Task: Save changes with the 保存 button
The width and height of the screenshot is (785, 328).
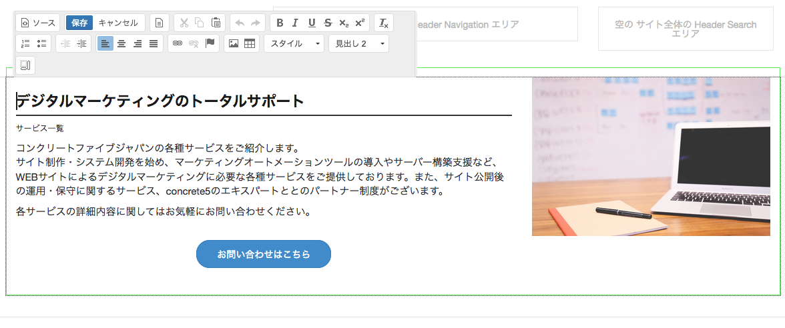Action: pyautogui.click(x=79, y=23)
